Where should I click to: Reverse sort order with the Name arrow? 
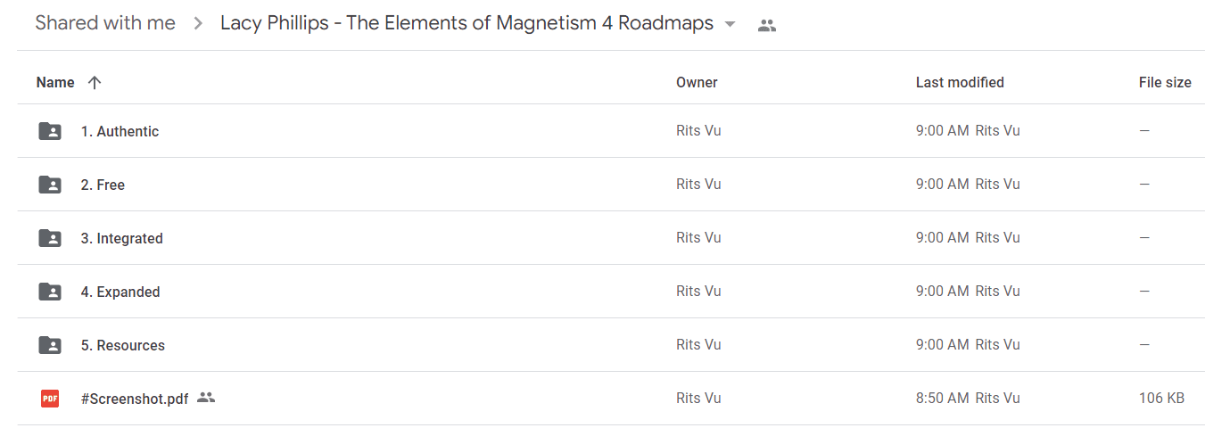click(95, 82)
